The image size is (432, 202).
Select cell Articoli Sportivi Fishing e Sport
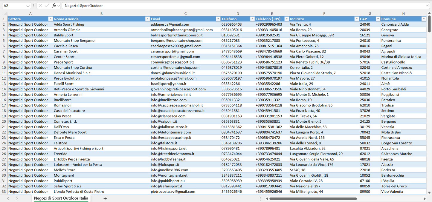pos(101,148)
